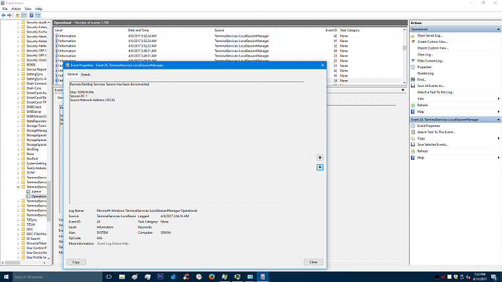
Task: Click Attach Task To This Event action
Action: [x=436, y=132]
